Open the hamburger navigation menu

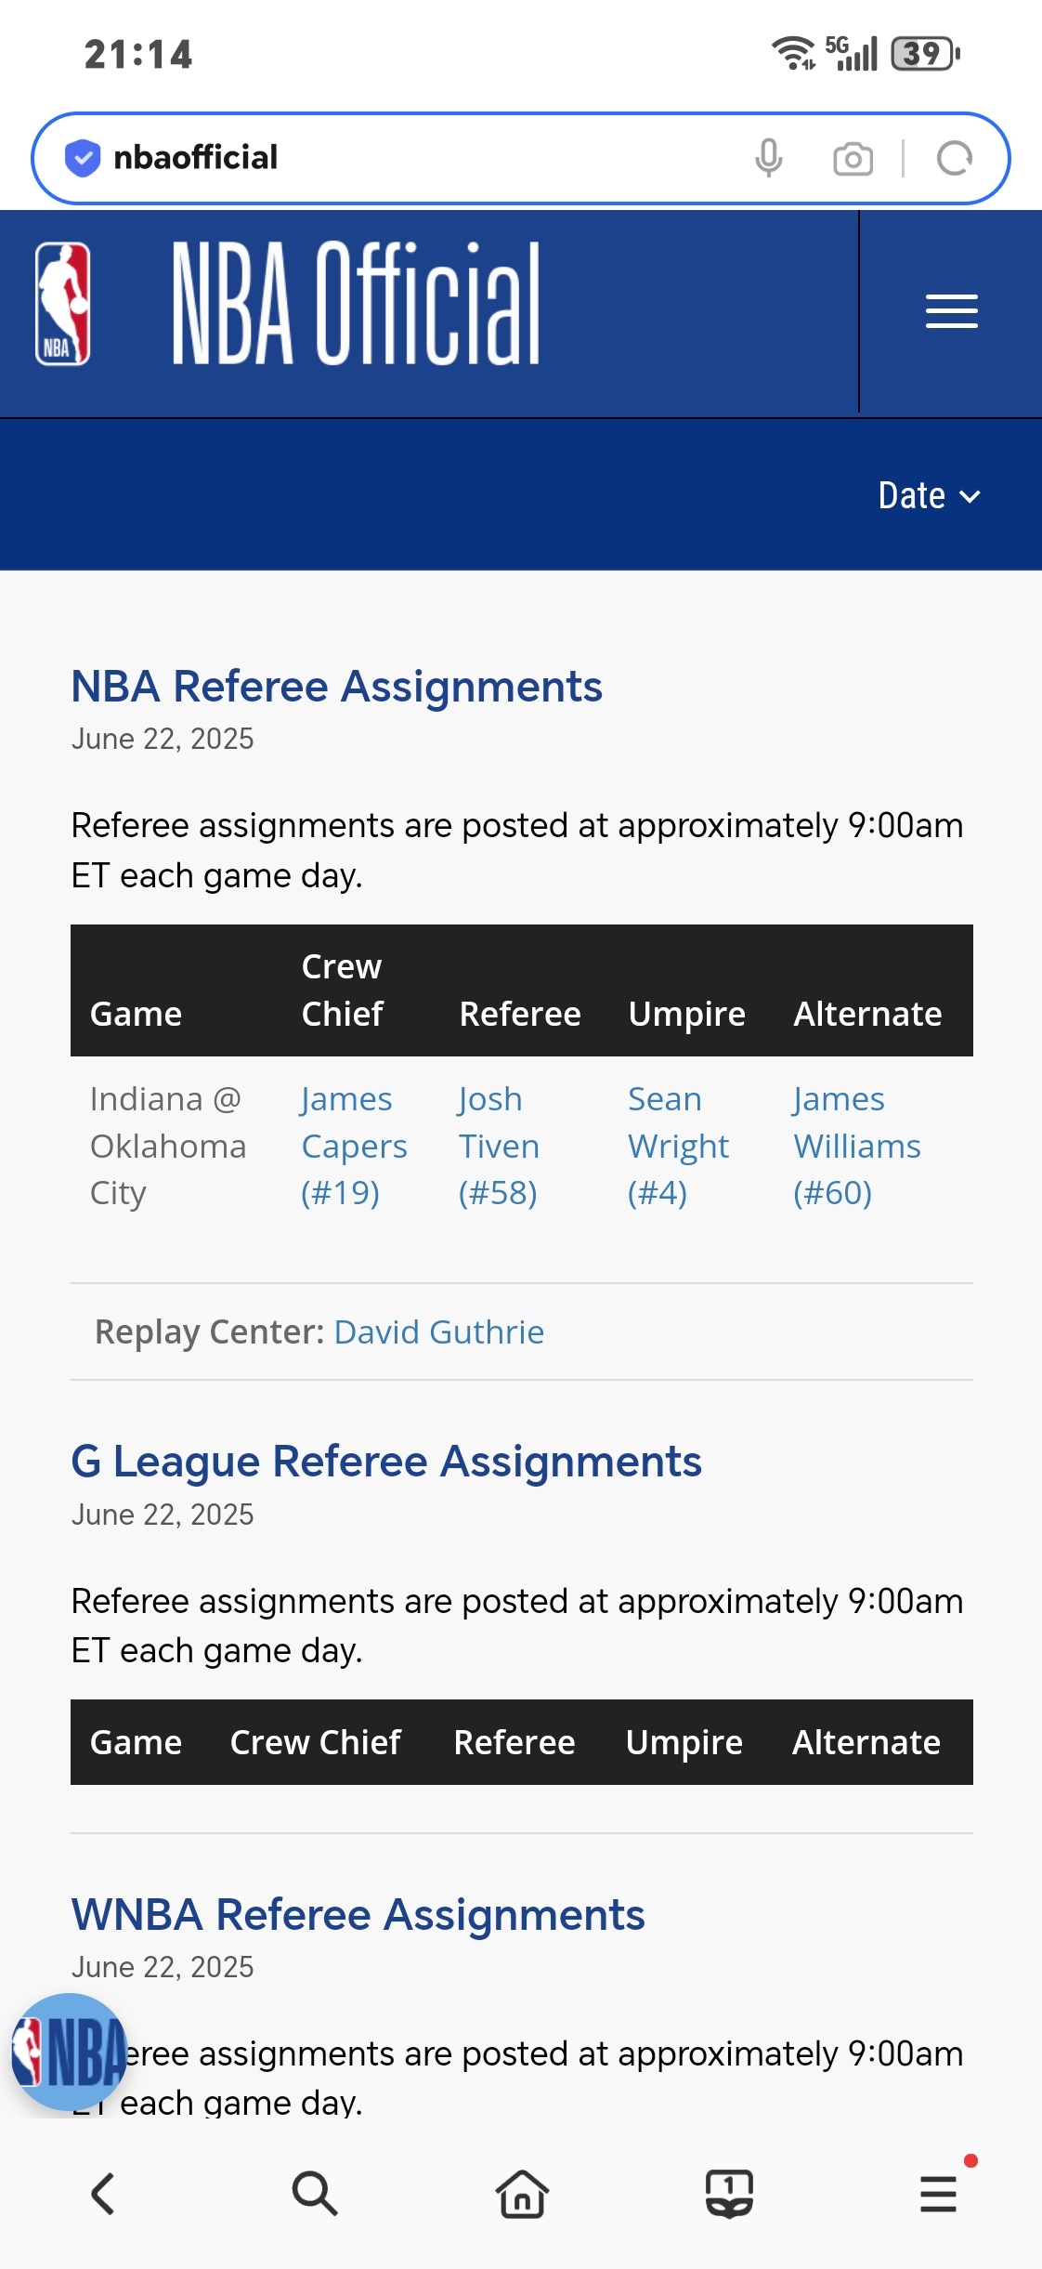coord(951,311)
